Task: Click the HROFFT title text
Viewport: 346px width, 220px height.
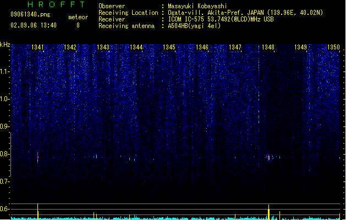Action: (56, 4)
